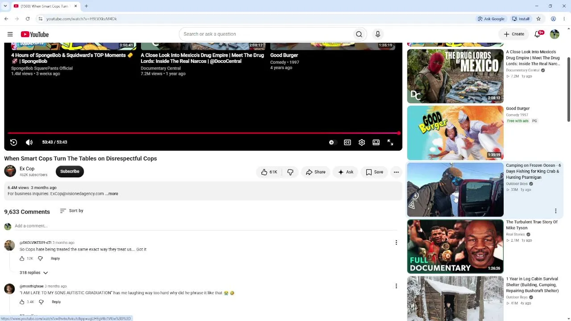Open the YouTube guide hamburger menu
The height and width of the screenshot is (321, 571).
10,34
